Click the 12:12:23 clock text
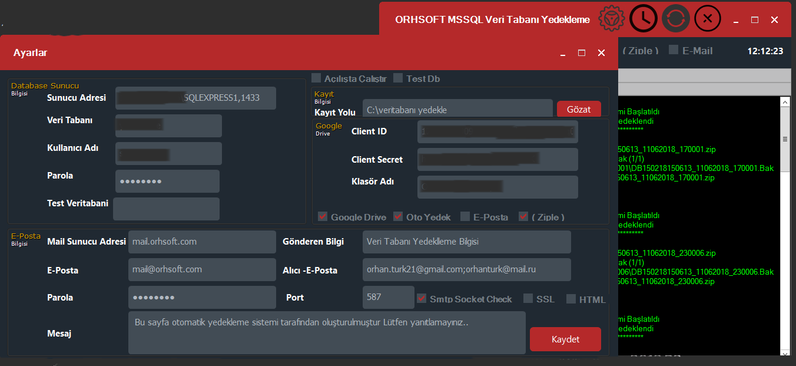796x366 pixels. coord(765,51)
